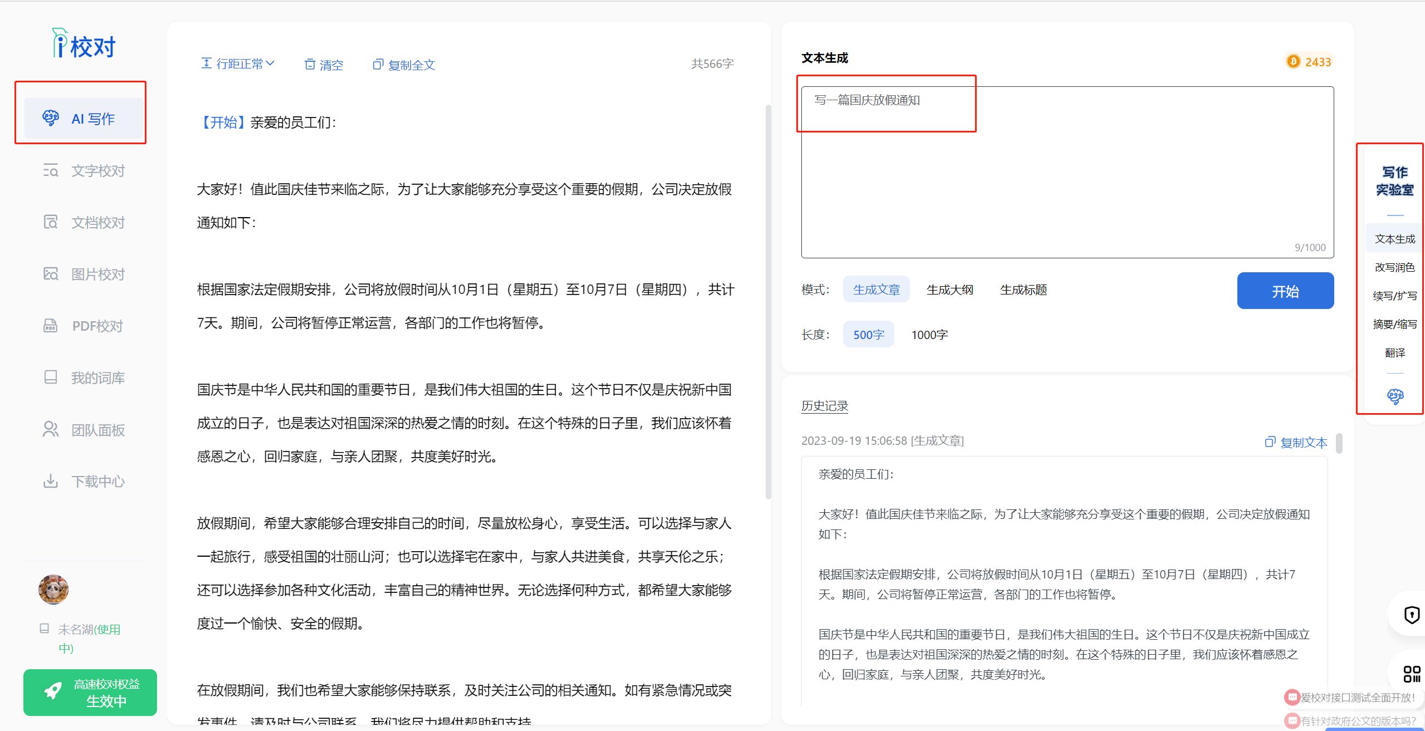Click the editor vertical scrollbar
The width and height of the screenshot is (1425, 731).
pos(768,302)
